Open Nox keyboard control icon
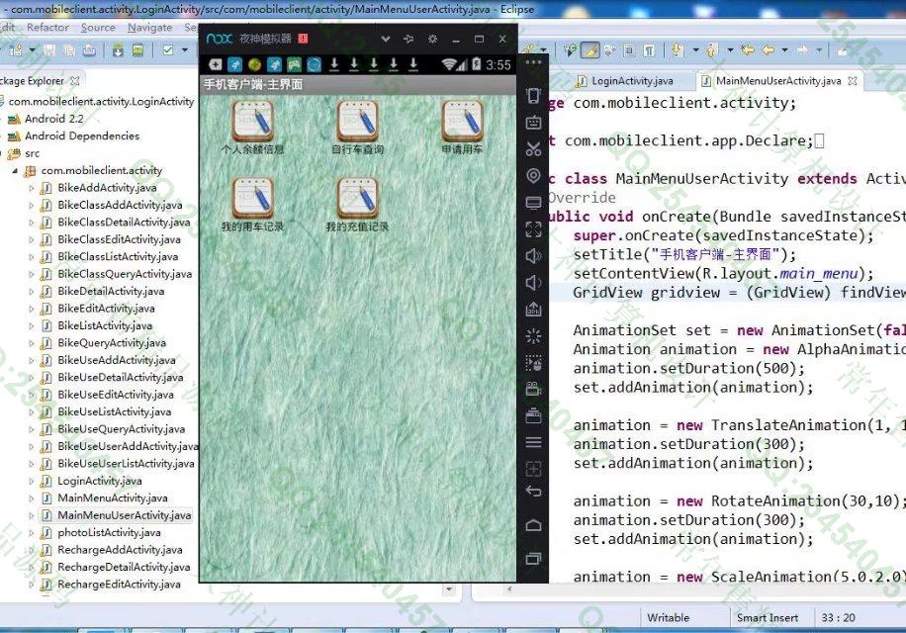The height and width of the screenshot is (633, 906). (533, 123)
